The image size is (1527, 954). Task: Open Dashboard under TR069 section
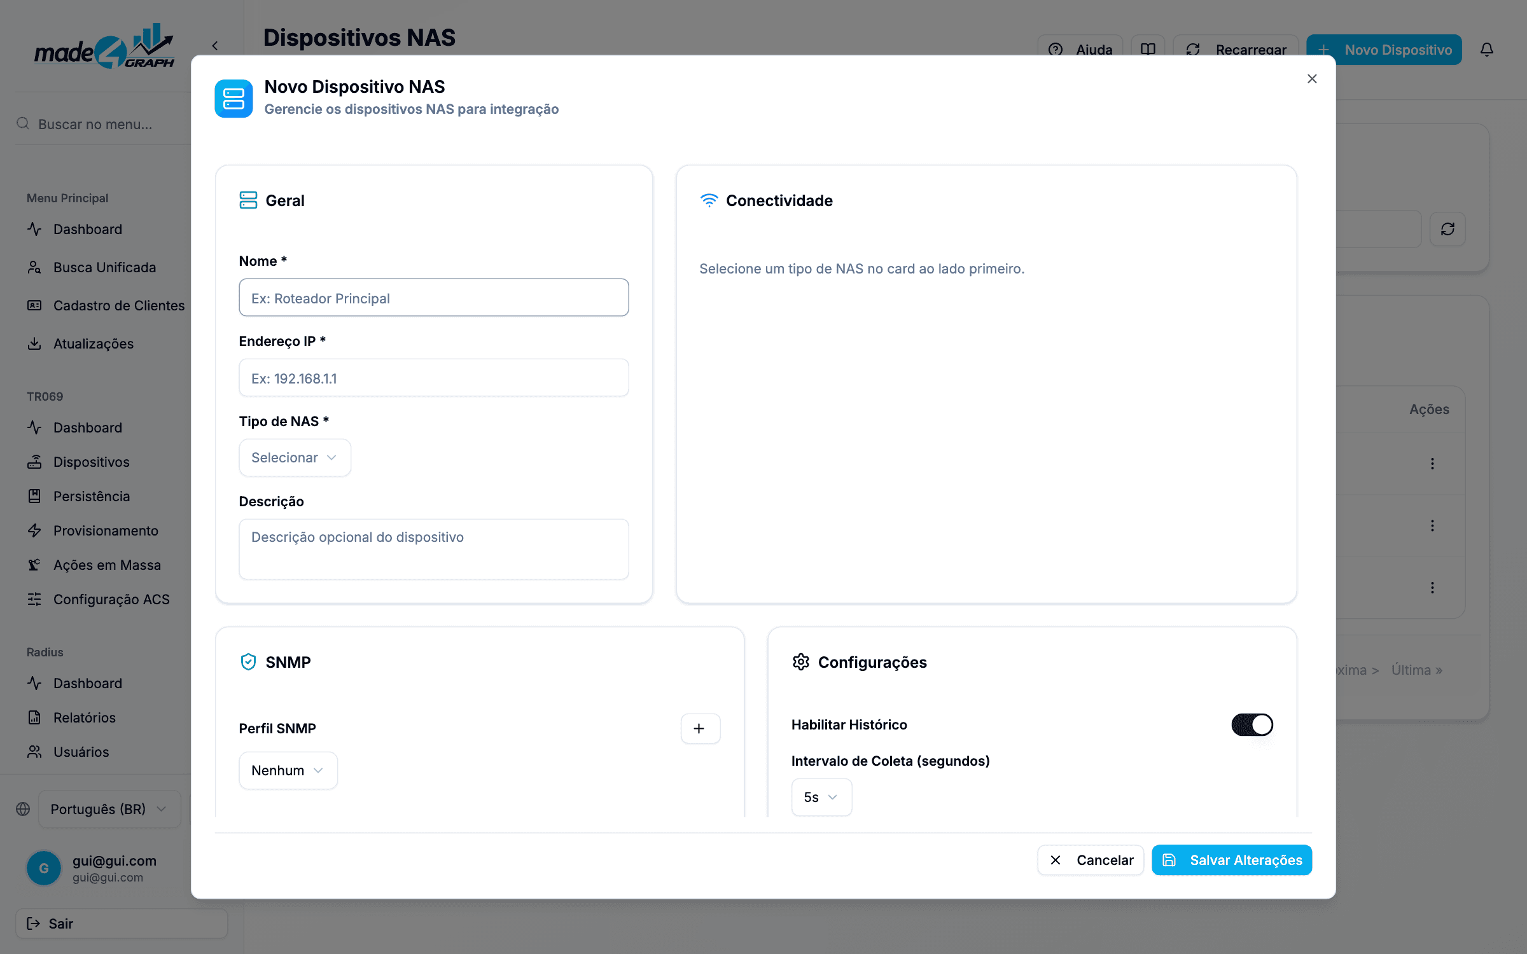tap(87, 427)
